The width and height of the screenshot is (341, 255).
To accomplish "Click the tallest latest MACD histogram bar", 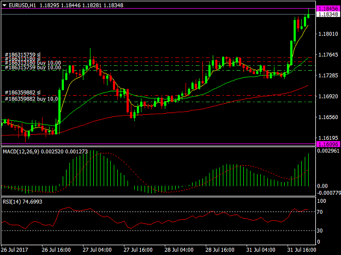I will (308, 170).
